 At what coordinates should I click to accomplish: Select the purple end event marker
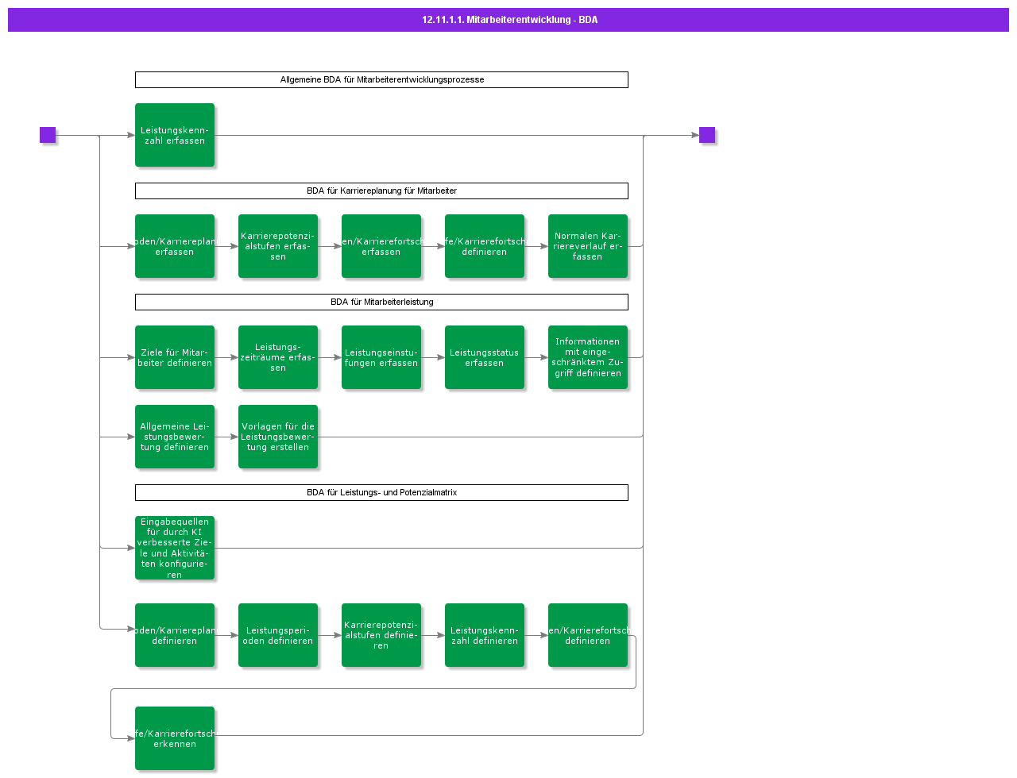tap(706, 135)
